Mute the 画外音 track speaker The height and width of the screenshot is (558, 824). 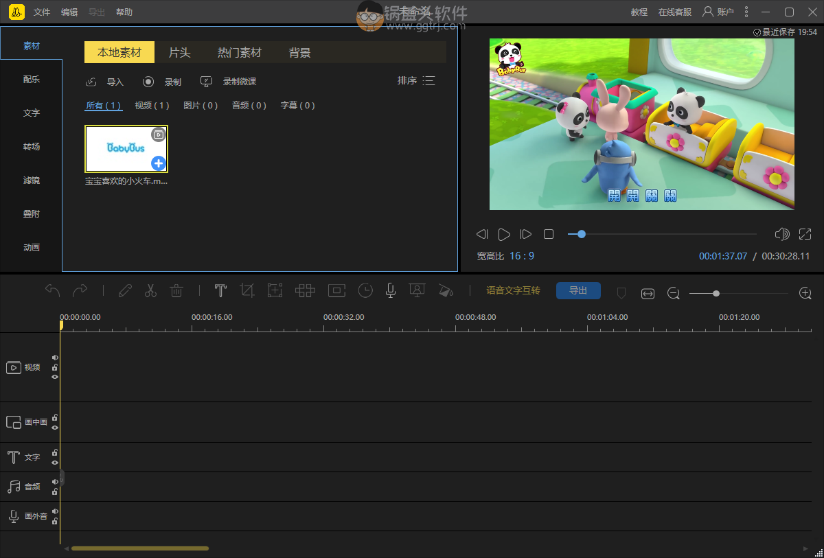55,511
